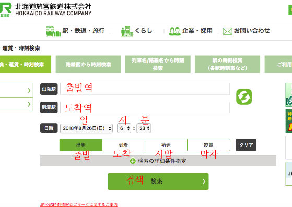292x207 pixels.
Task: Select the 終電 last train option
Action: pyautogui.click(x=208, y=145)
